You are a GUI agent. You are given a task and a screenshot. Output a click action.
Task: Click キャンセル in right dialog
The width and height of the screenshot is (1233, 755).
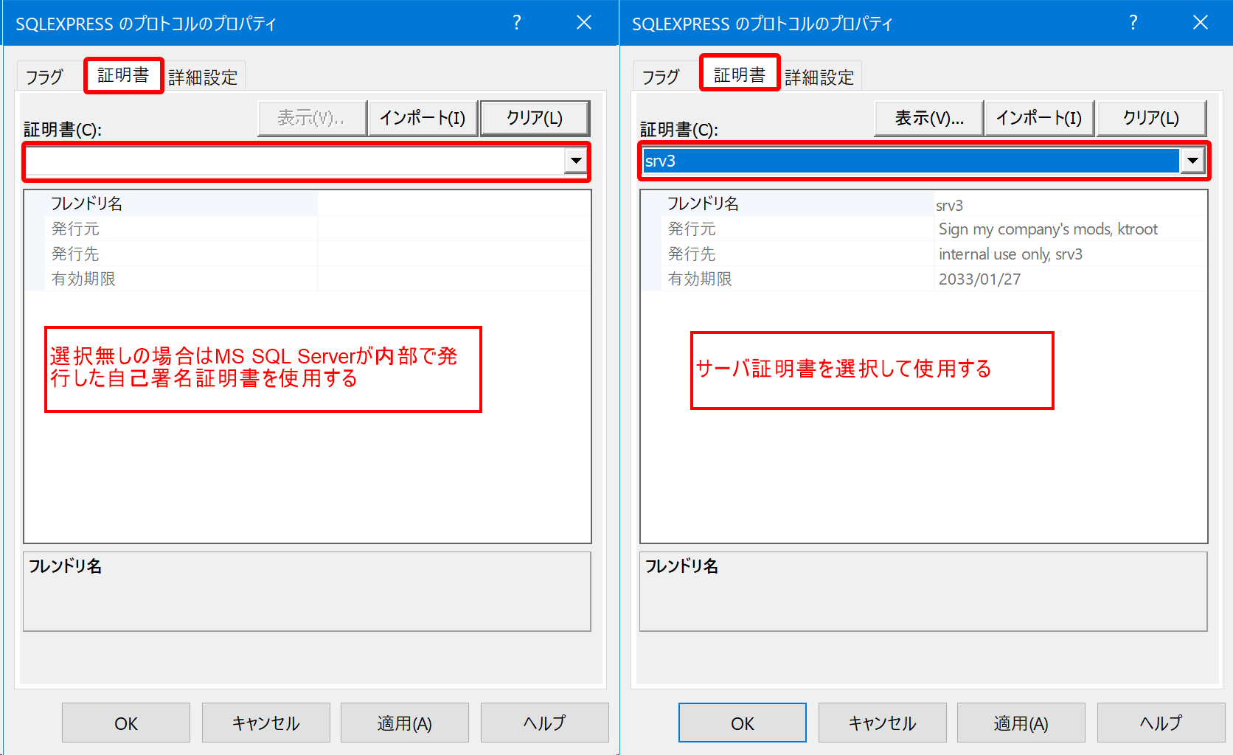[883, 723]
